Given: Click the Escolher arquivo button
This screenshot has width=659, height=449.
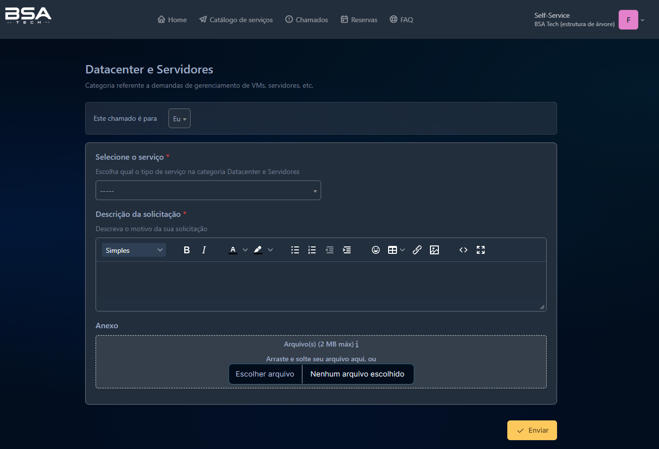Looking at the screenshot, I should click(x=265, y=374).
